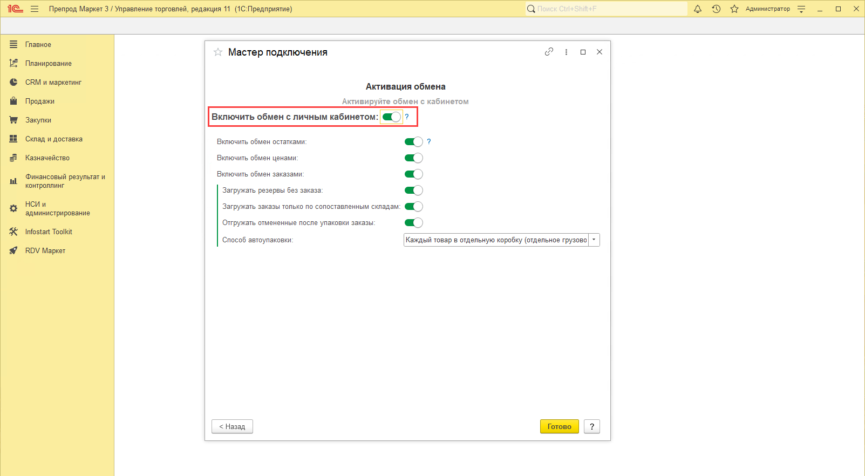Open RDV Маркет section
Viewport: 865px width, 476px height.
coord(45,251)
